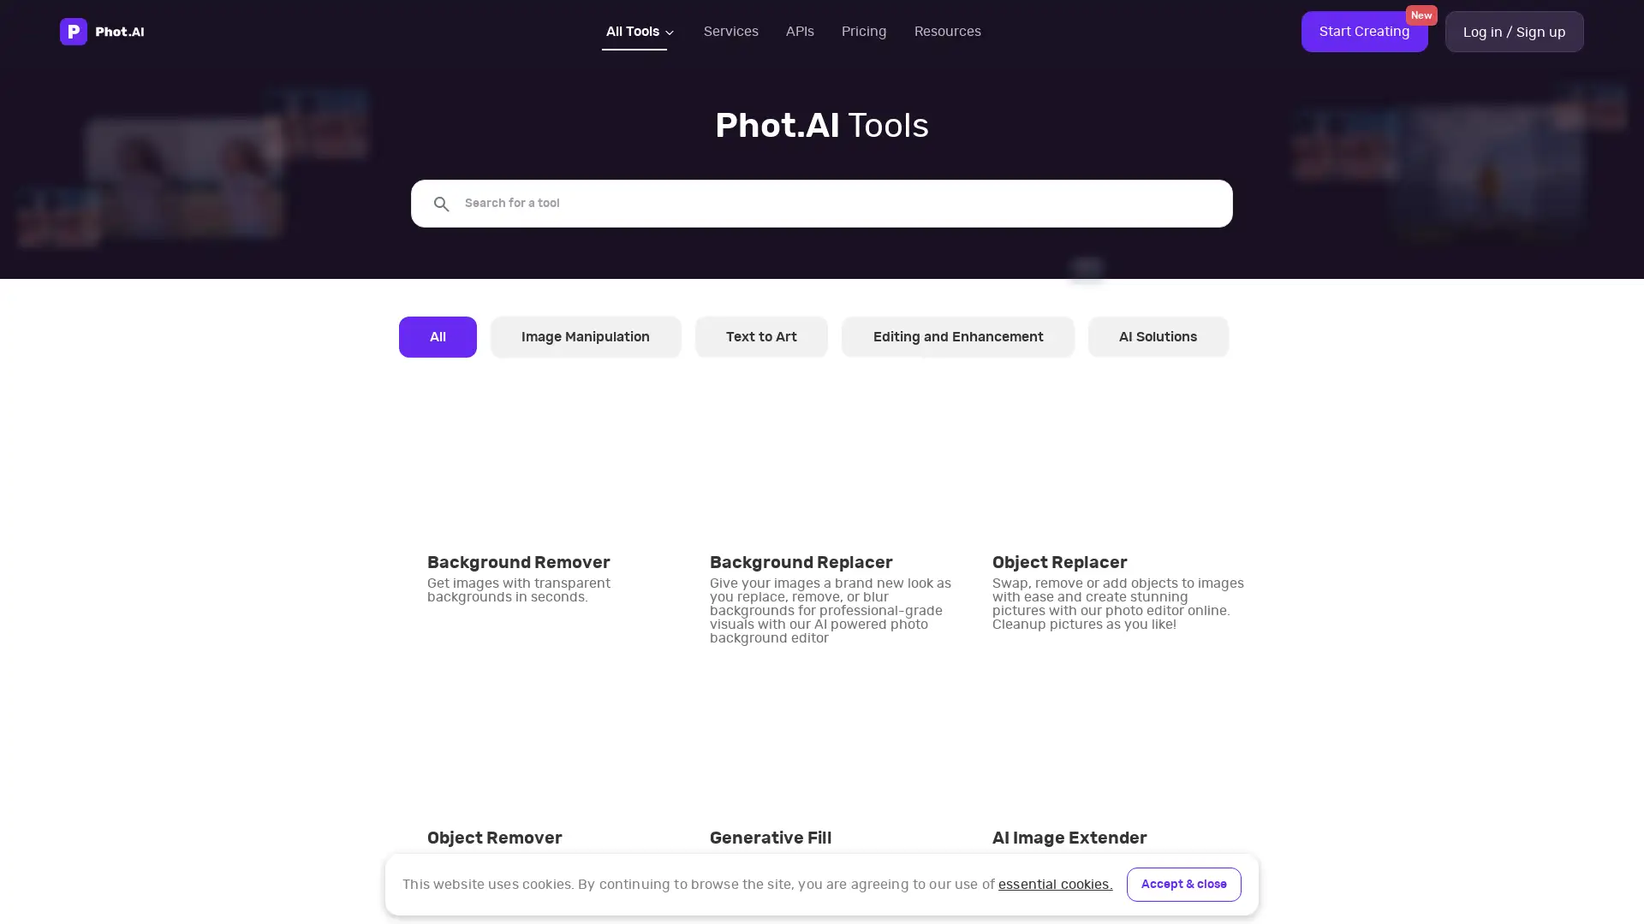Select the All tools filter tab

[437, 336]
